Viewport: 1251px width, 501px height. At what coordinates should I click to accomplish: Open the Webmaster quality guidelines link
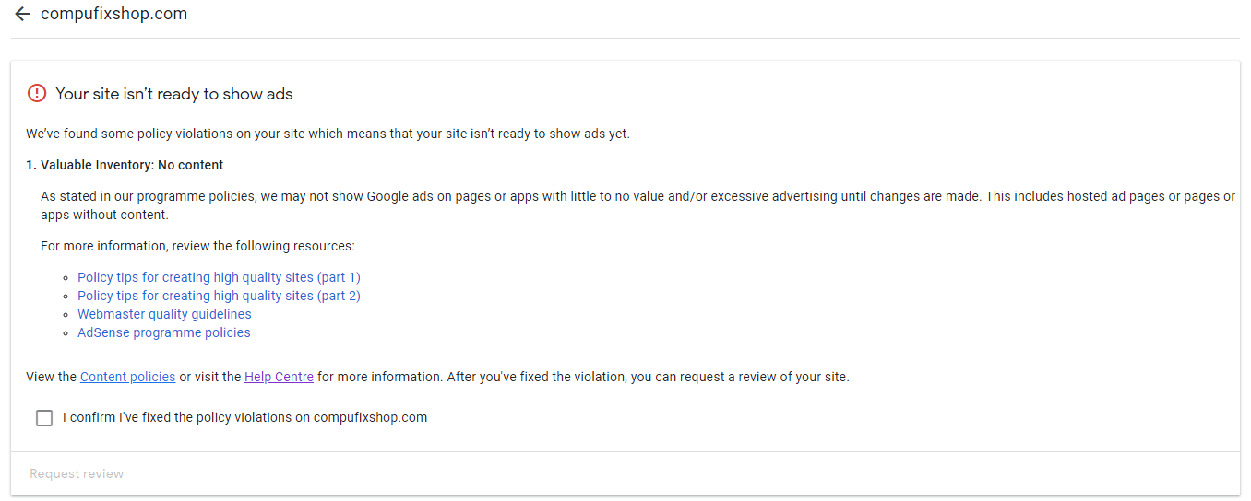[x=164, y=314]
